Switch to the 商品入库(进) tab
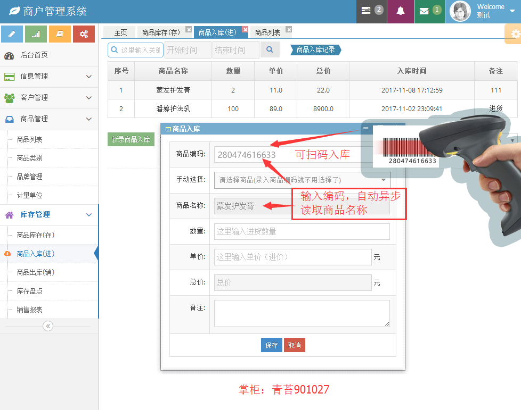Screen dimensions: 521x410 click(x=218, y=32)
